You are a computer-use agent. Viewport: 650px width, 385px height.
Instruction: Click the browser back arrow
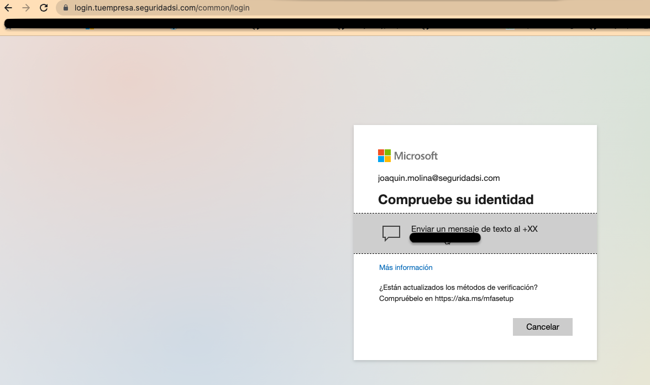8,8
